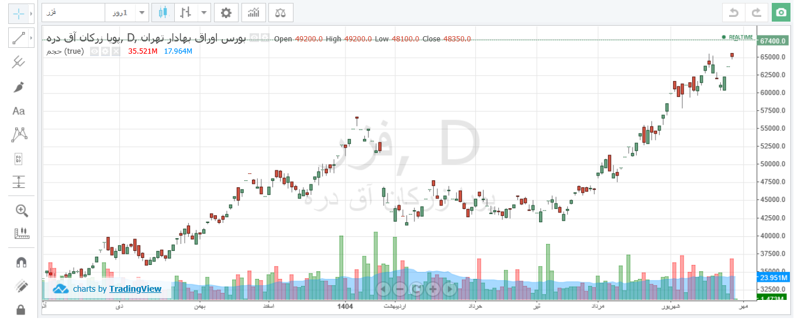Toggle lock all drawing tools
This screenshot has height=325, width=794.
click(22, 309)
